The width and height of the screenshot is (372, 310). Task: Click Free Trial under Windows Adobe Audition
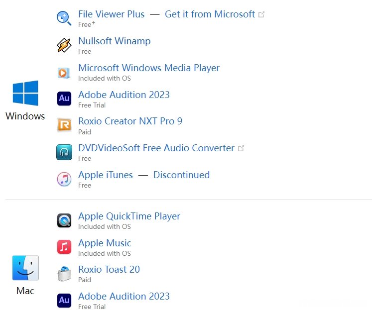92,105
